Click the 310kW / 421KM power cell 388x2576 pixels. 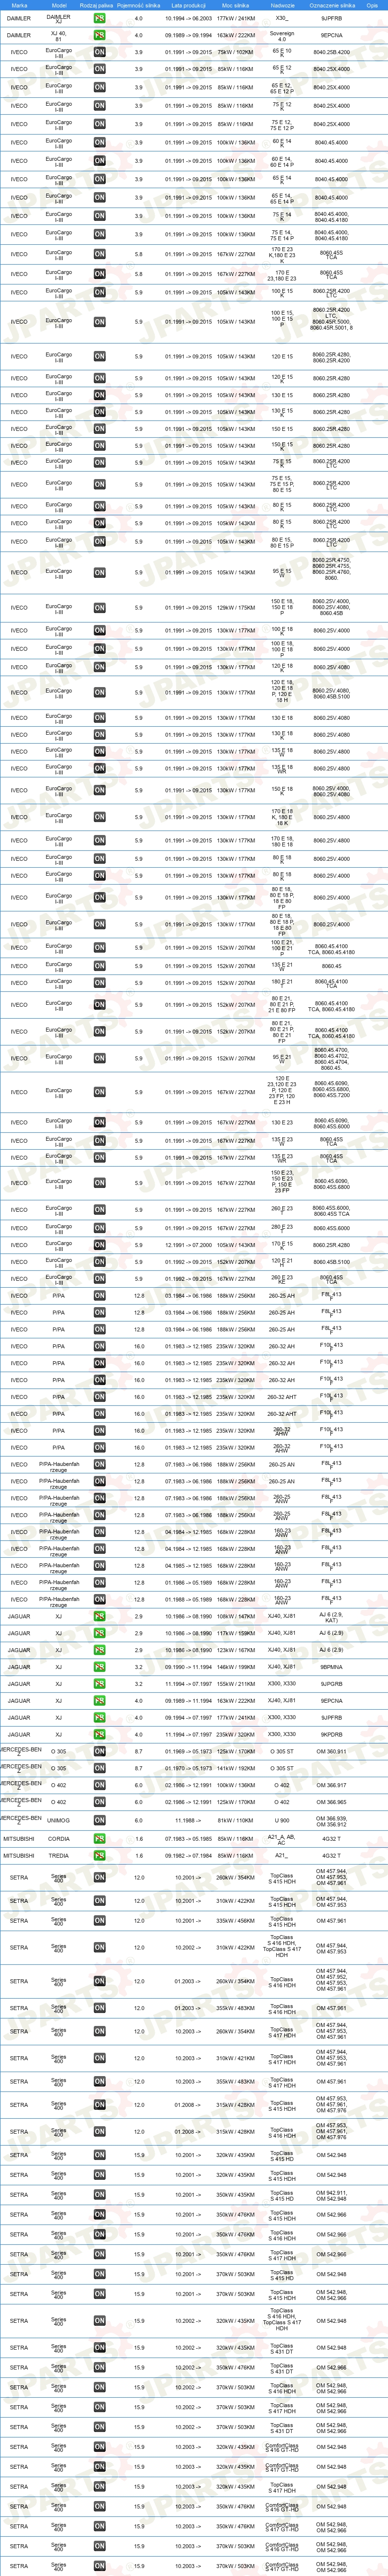click(x=235, y=2059)
